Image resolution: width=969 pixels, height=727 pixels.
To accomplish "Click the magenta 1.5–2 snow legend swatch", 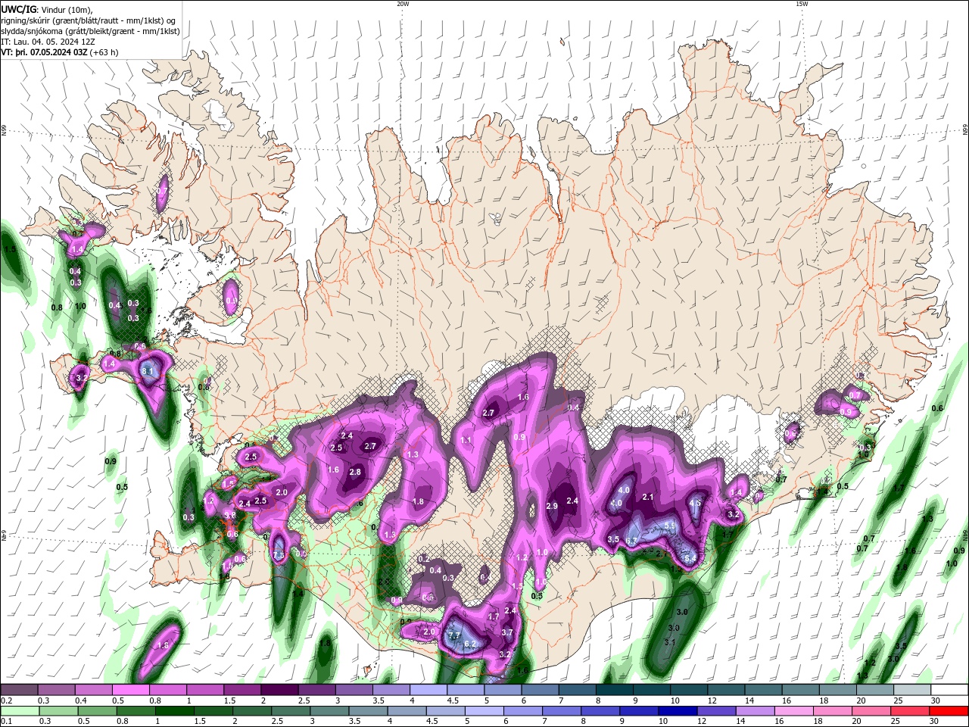I will (242, 690).
